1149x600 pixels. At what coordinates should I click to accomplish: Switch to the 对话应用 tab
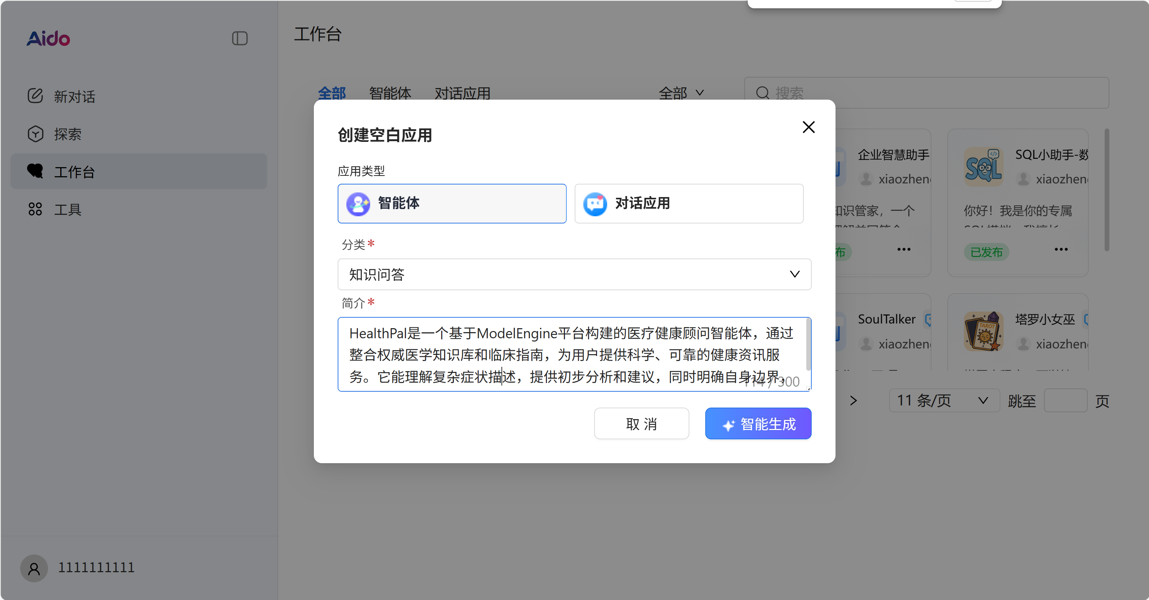click(462, 93)
